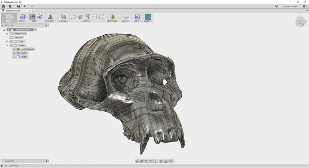This screenshot has width=309, height=168.
Task: Expand the Named Views tree node
Action: click(7, 34)
